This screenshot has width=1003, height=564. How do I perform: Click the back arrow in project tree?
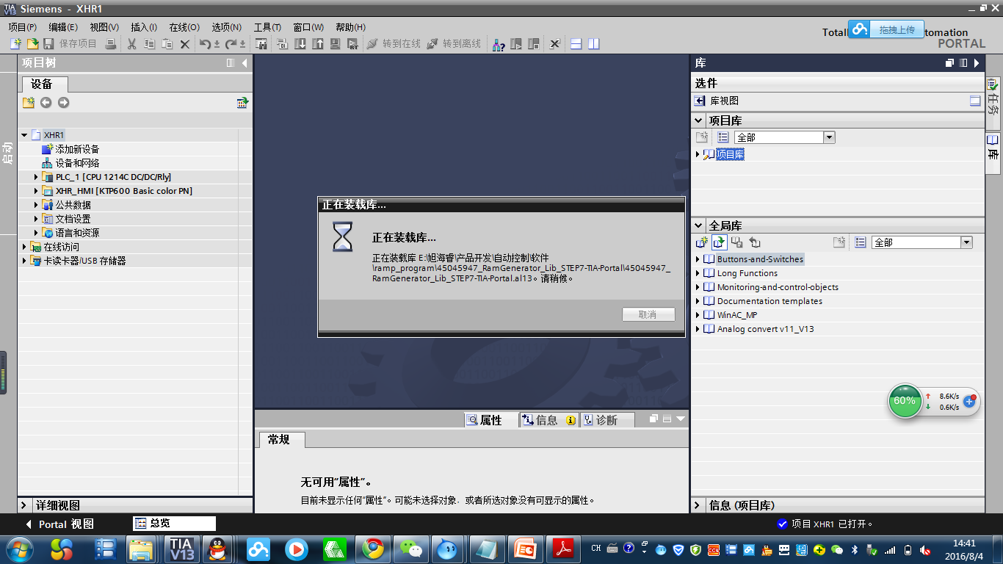pos(46,103)
